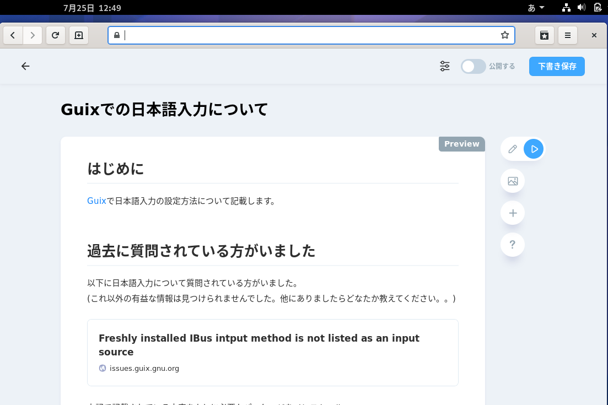The image size is (608, 405).
Task: Reload the current page
Action: (x=56, y=35)
